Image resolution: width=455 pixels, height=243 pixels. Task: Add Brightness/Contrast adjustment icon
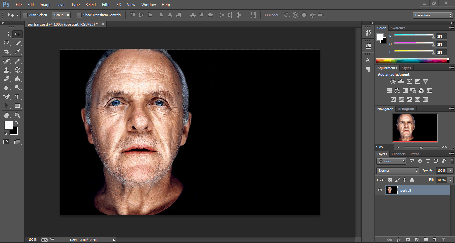(393, 82)
